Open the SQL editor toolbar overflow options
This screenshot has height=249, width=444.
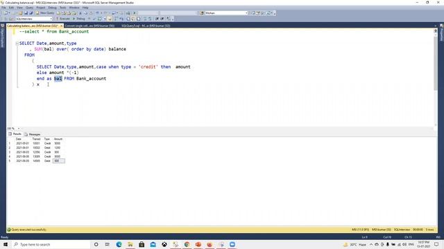[173, 19]
